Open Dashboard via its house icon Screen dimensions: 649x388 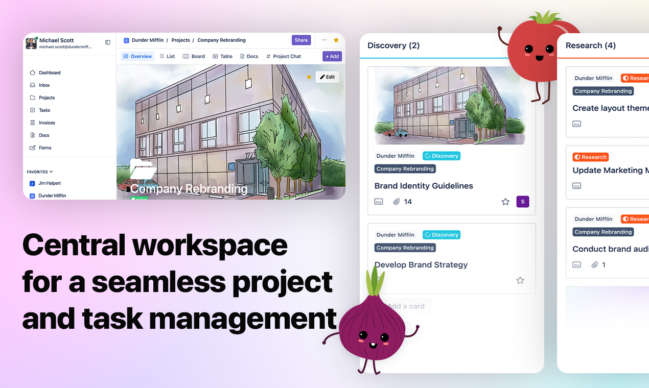[33, 72]
